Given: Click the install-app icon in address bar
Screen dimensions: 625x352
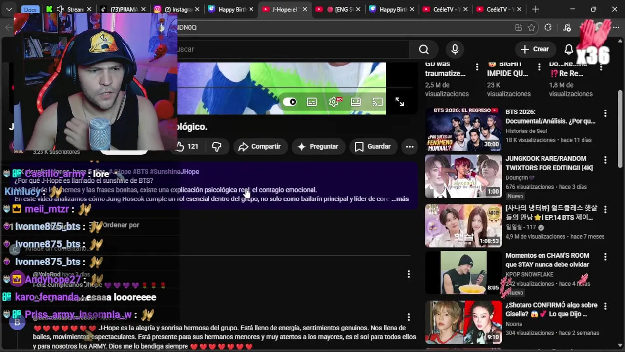Looking at the screenshot, I should click(518, 27).
